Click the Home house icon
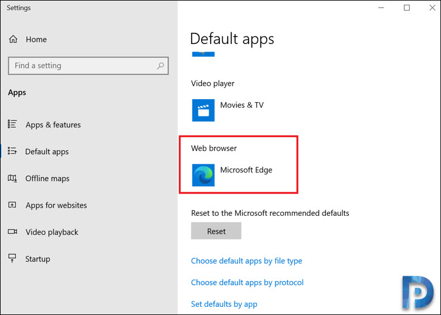The height and width of the screenshot is (315, 441). [13, 39]
